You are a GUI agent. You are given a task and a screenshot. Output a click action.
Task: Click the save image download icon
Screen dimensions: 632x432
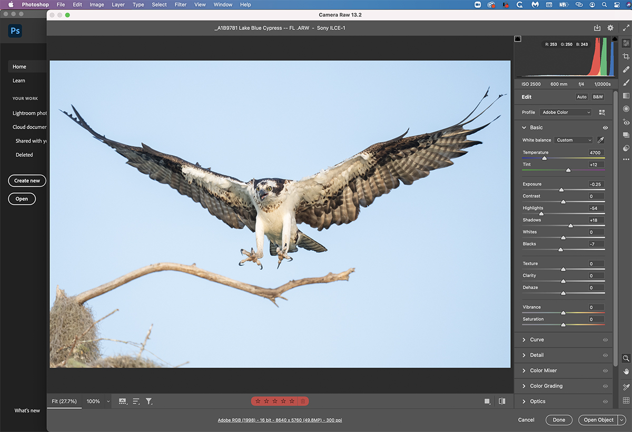[x=597, y=28]
